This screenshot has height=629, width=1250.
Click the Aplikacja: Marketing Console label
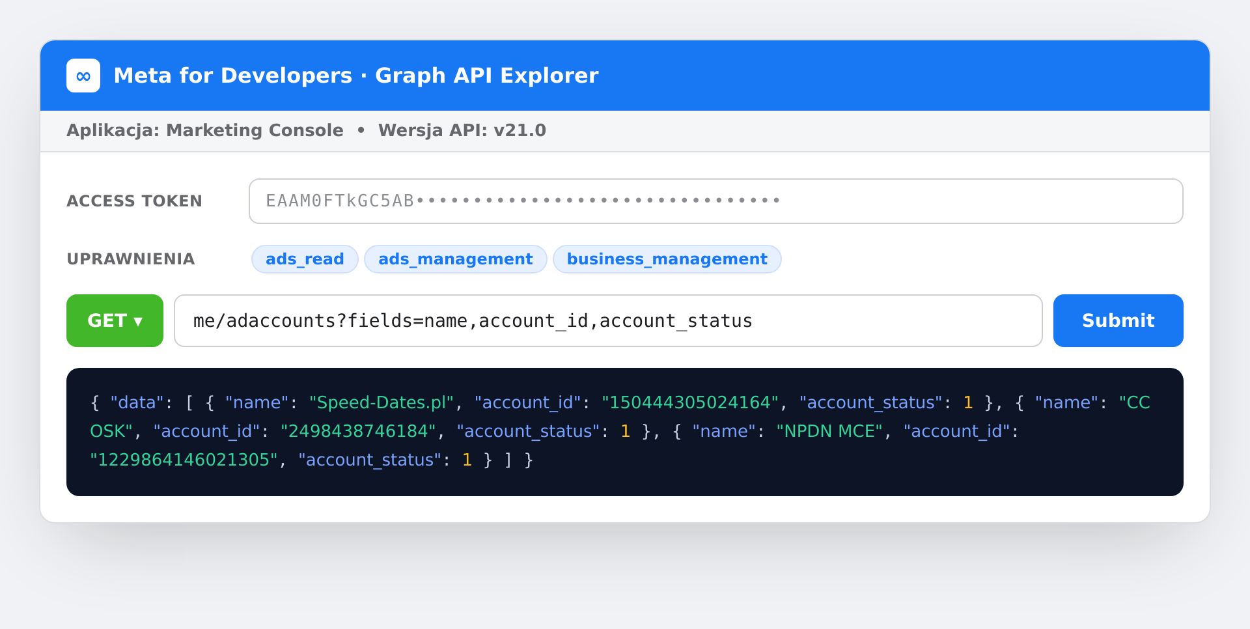[x=204, y=130]
